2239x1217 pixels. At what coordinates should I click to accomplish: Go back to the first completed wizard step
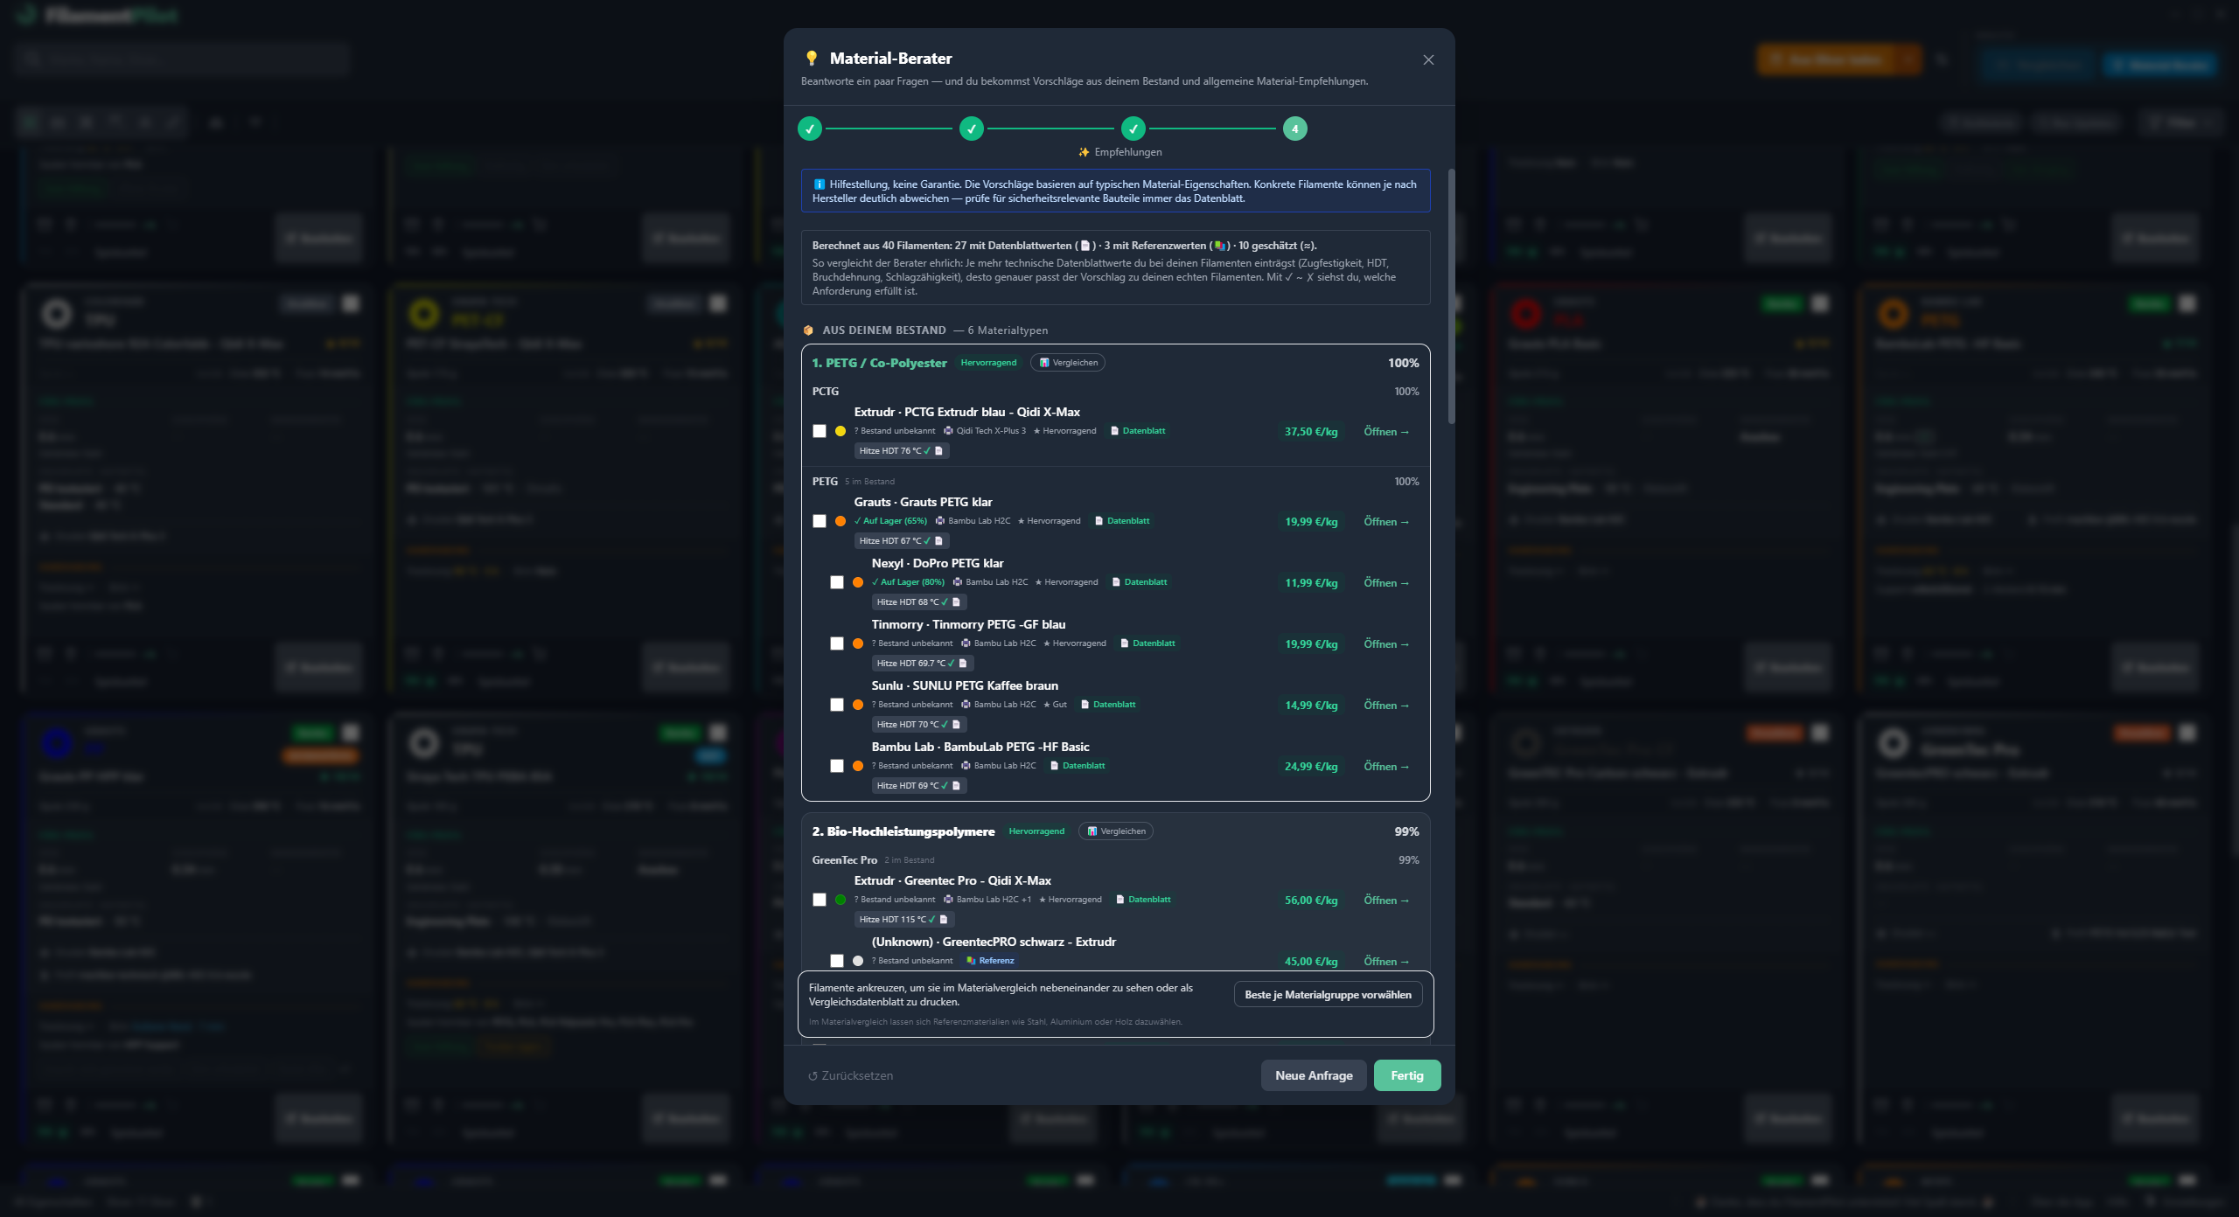810,129
